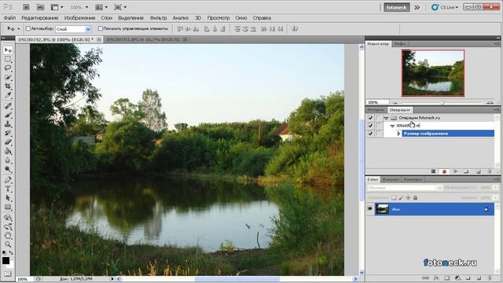Select the Hand tool
The width and height of the screenshot is (503, 283).
8,236
